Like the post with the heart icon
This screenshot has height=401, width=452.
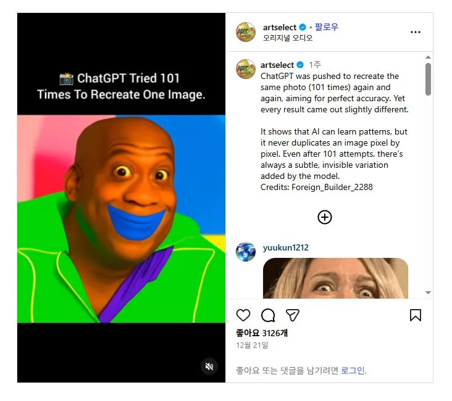point(243,315)
